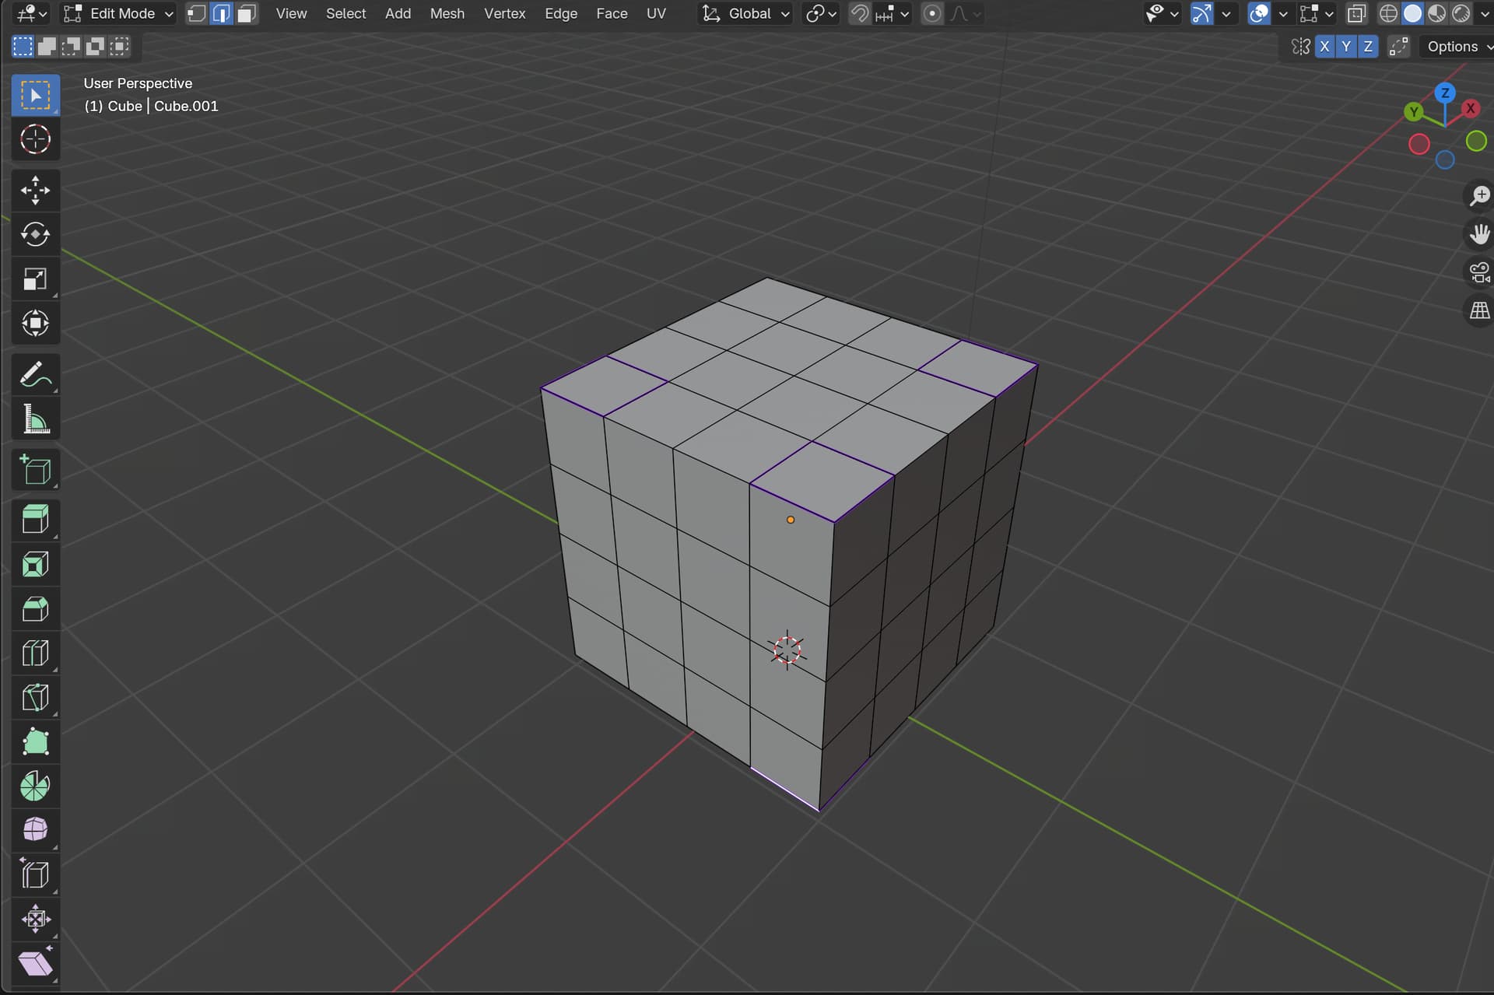
Task: Open the Mesh menu
Action: click(447, 13)
